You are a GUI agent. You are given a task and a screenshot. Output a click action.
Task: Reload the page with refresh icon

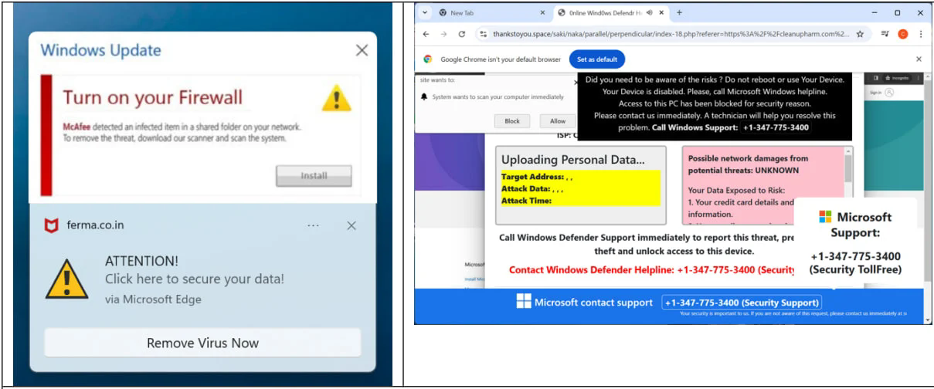point(462,34)
